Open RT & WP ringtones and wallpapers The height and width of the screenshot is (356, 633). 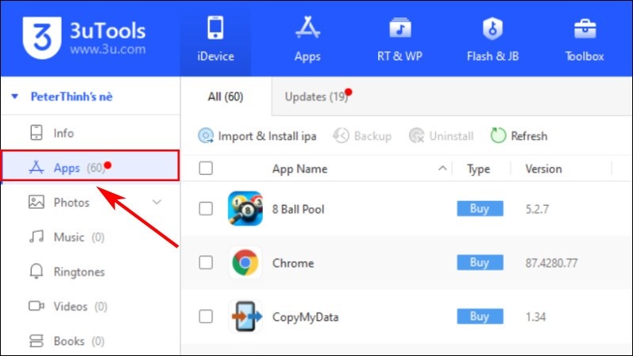click(x=400, y=39)
